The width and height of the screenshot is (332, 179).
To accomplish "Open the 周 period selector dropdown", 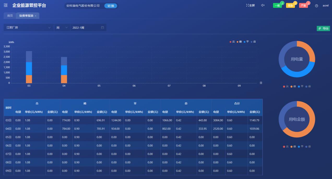I will 62,27.
